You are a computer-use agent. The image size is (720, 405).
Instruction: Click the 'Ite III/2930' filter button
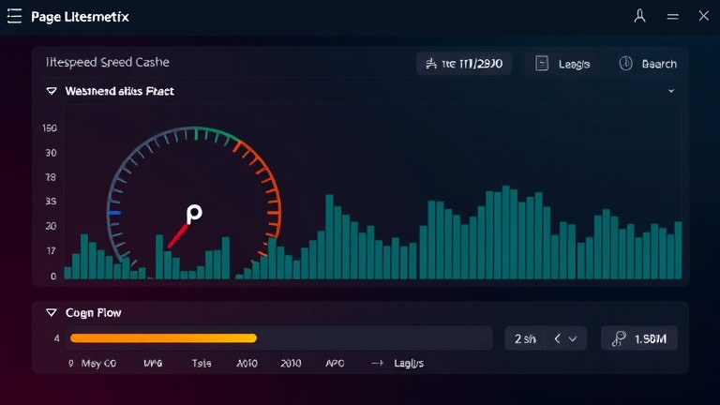[464, 64]
